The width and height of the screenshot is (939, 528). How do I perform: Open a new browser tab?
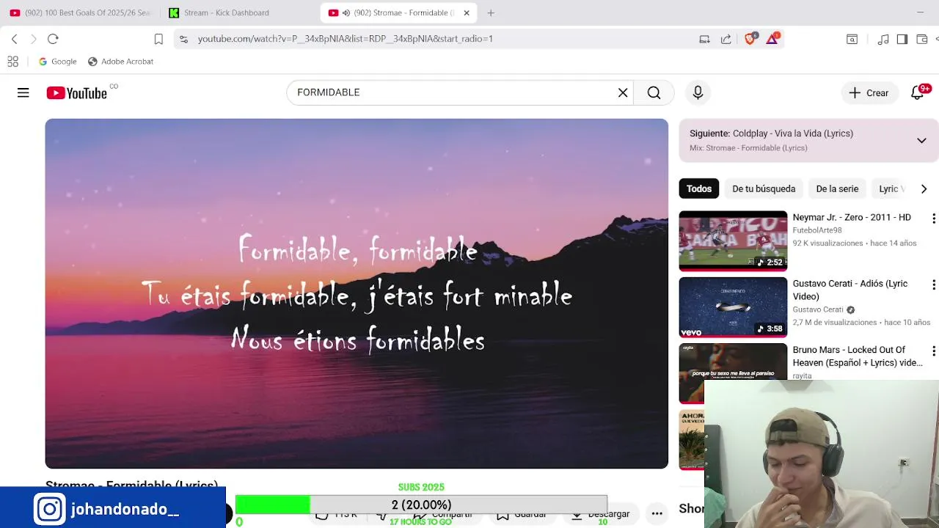coord(491,12)
